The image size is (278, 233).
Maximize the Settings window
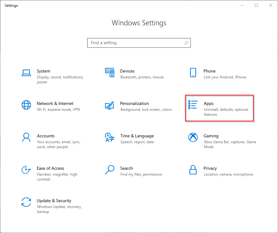256,5
